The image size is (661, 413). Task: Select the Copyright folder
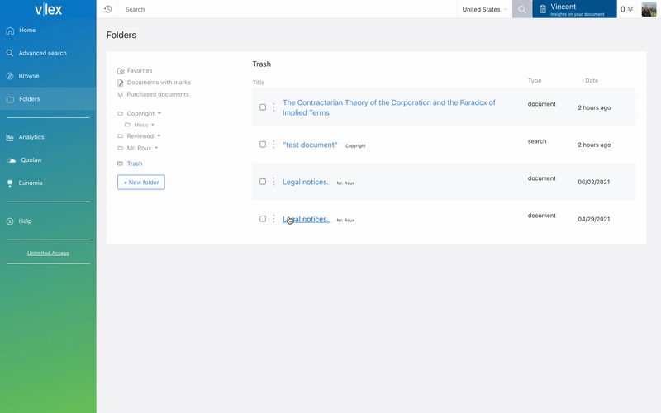click(140, 114)
